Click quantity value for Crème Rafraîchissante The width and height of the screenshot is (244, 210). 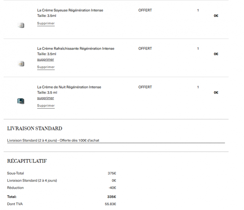(198, 49)
